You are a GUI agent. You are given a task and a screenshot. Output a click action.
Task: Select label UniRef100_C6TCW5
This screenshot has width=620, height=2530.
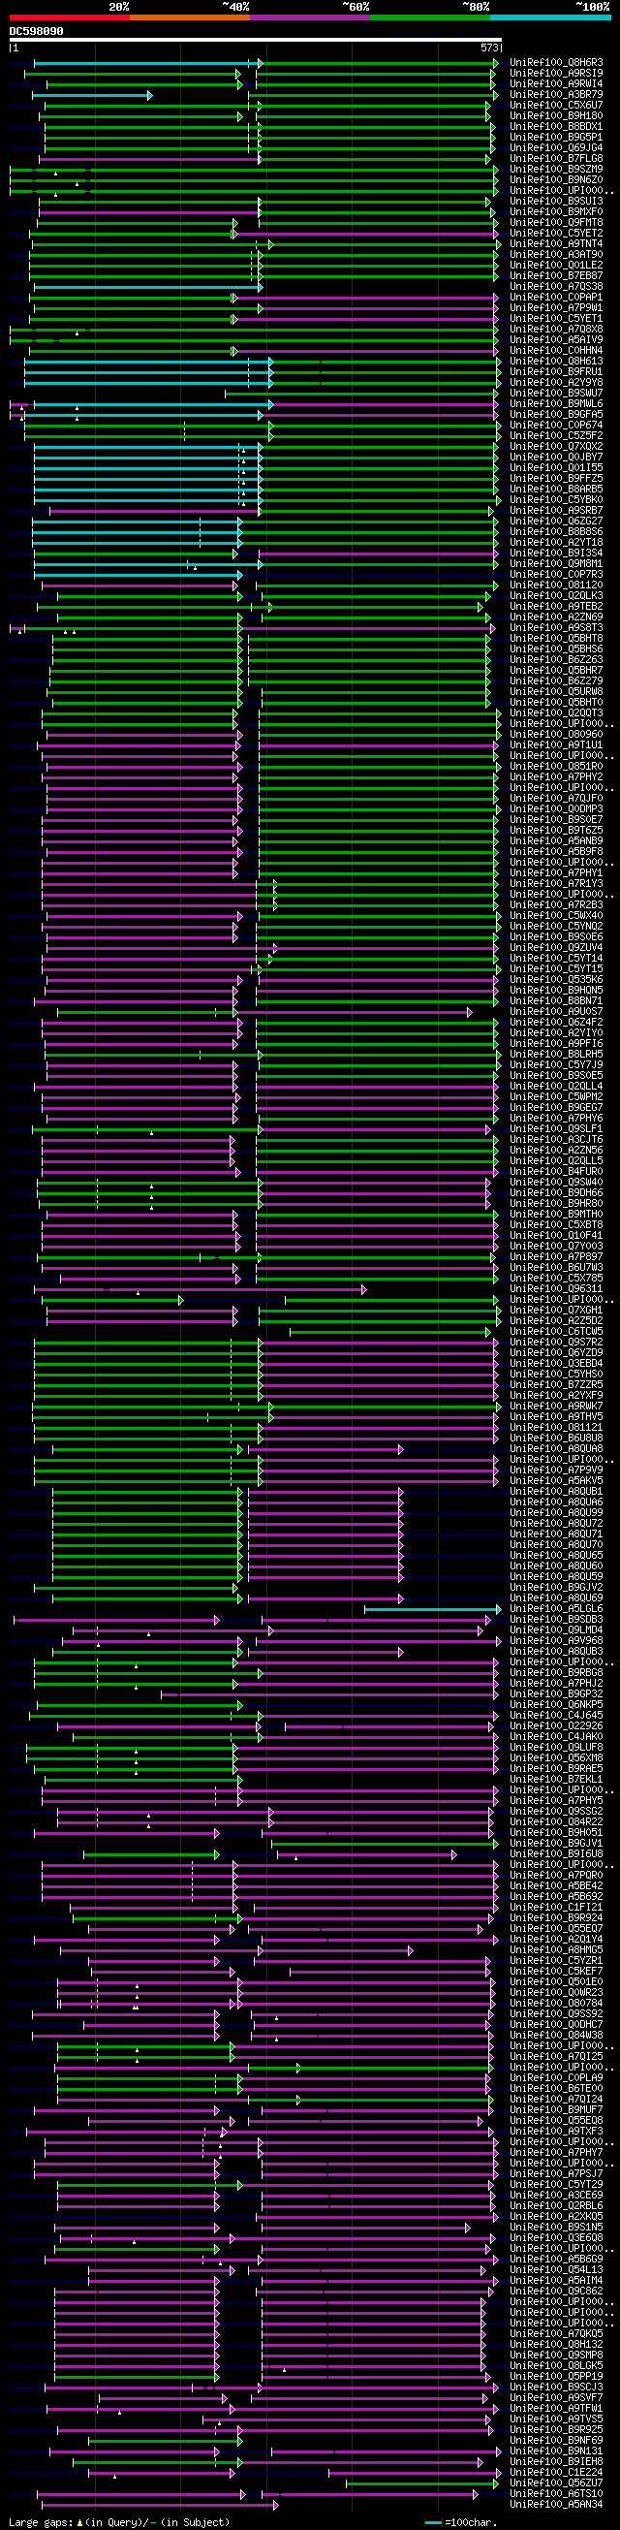tap(556, 1331)
